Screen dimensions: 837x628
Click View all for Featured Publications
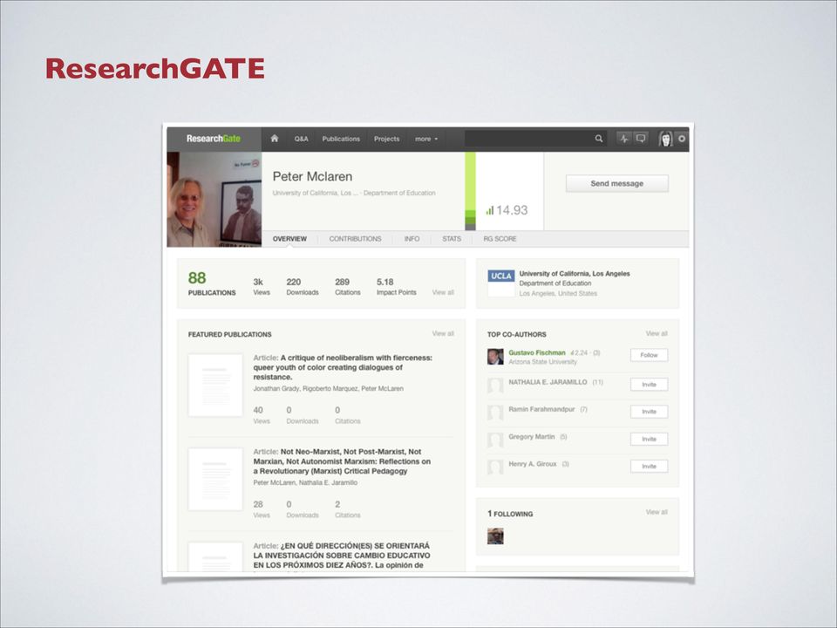coord(443,334)
